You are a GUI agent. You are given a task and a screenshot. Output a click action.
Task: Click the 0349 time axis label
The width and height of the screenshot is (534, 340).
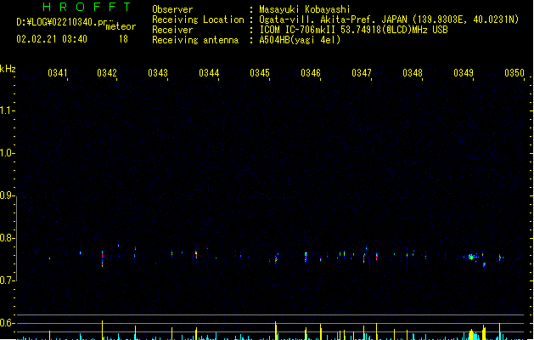click(x=464, y=73)
